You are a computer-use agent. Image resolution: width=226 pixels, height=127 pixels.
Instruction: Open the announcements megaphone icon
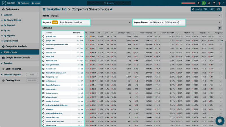coord(209,3)
